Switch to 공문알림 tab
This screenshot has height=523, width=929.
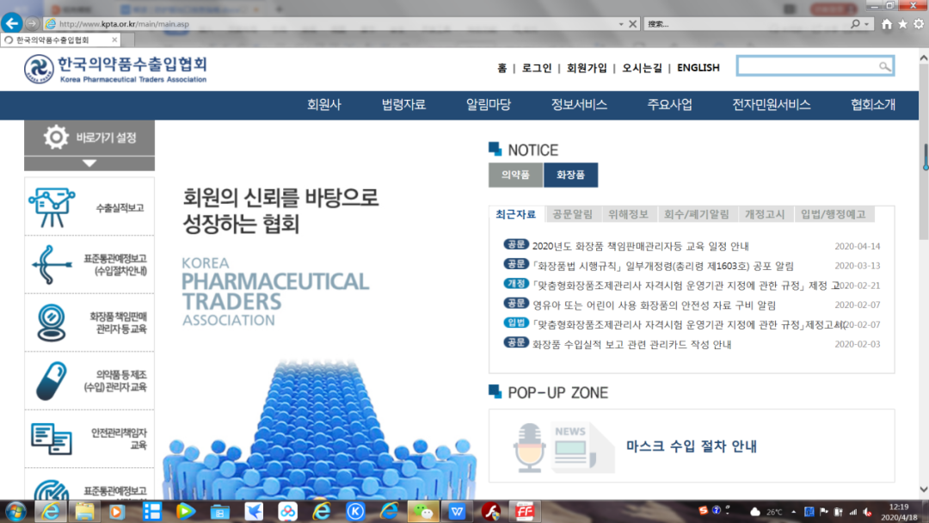coord(572,214)
